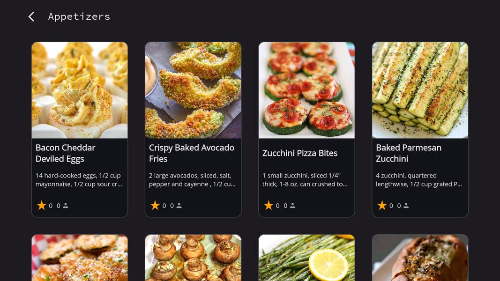Open the Crispy Baked Avocado Fries photo
Viewport: 500px width, 281px height.
(193, 90)
